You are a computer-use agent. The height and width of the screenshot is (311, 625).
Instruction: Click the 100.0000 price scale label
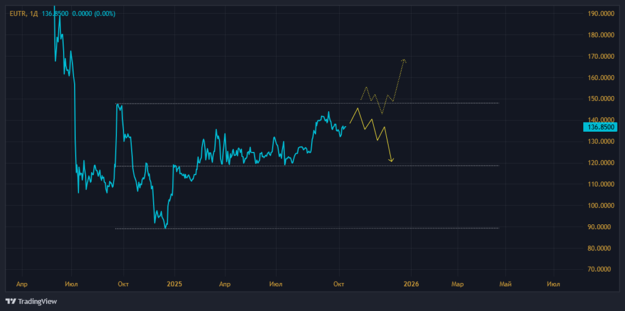(601, 205)
